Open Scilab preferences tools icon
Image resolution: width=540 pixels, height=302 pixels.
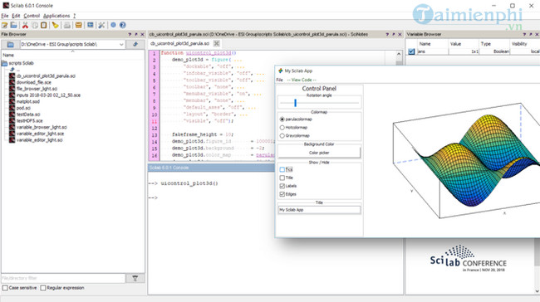[x=101, y=25]
